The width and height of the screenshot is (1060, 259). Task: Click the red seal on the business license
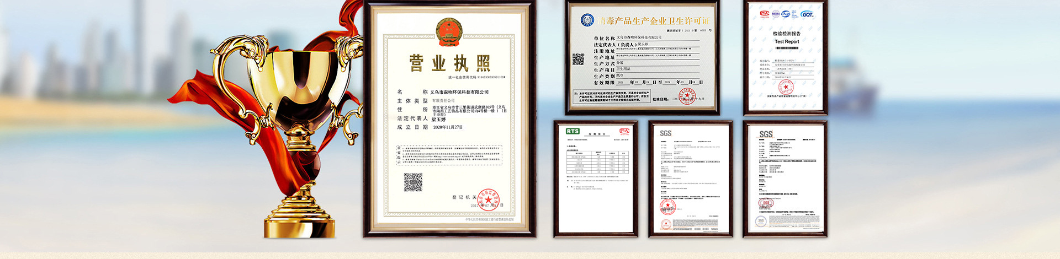point(488,199)
